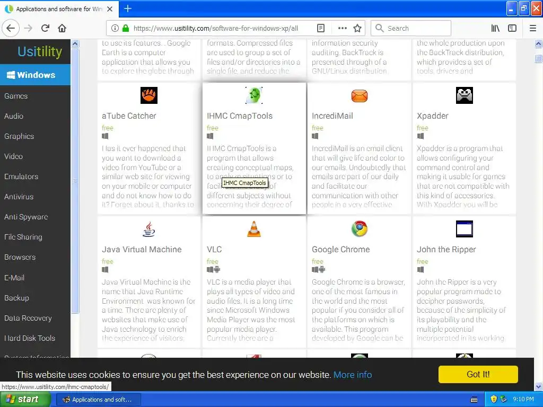Screen dimensions: 543x407
Task: Open the Video category
Action: click(x=13, y=156)
